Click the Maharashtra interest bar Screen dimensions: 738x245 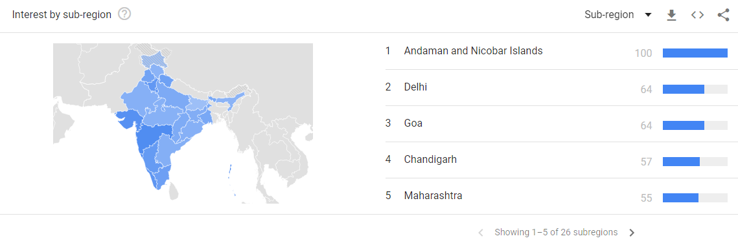coord(695,198)
